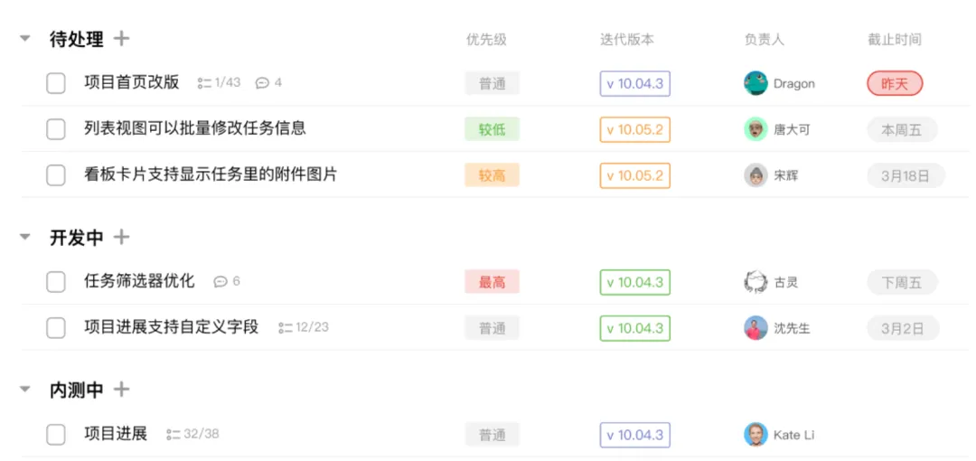Screen dimensions: 976x461
Task: Check the 项目首页改版 task checkbox
Action: (x=56, y=83)
